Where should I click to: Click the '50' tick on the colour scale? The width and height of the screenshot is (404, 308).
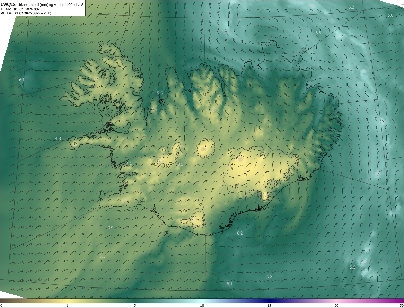click(x=401, y=305)
